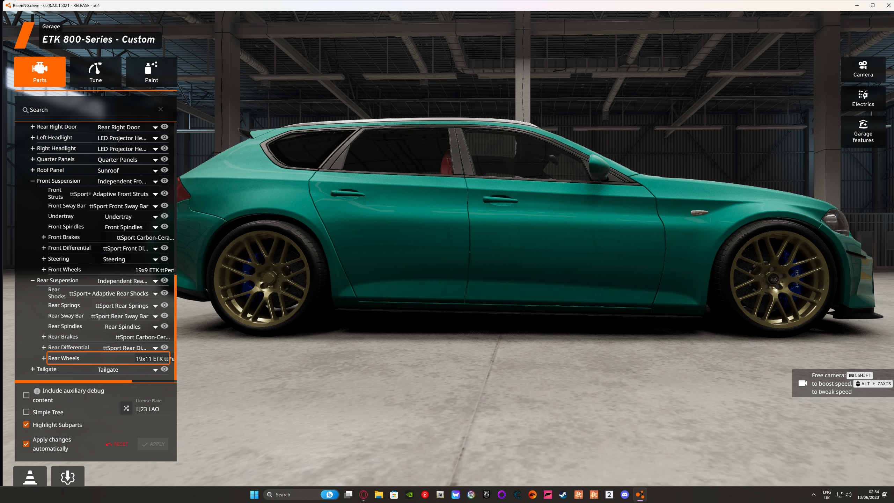
Task: Click the puzzle download icon button
Action: point(68,477)
